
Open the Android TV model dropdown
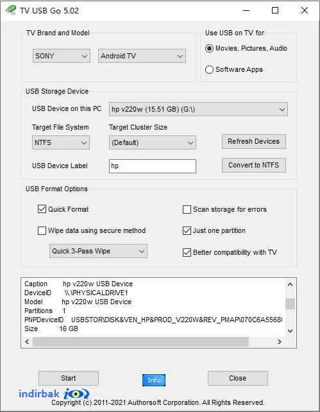pos(142,56)
